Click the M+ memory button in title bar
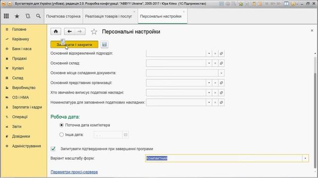Screen dimensions: 318x178 (x=273, y=3)
